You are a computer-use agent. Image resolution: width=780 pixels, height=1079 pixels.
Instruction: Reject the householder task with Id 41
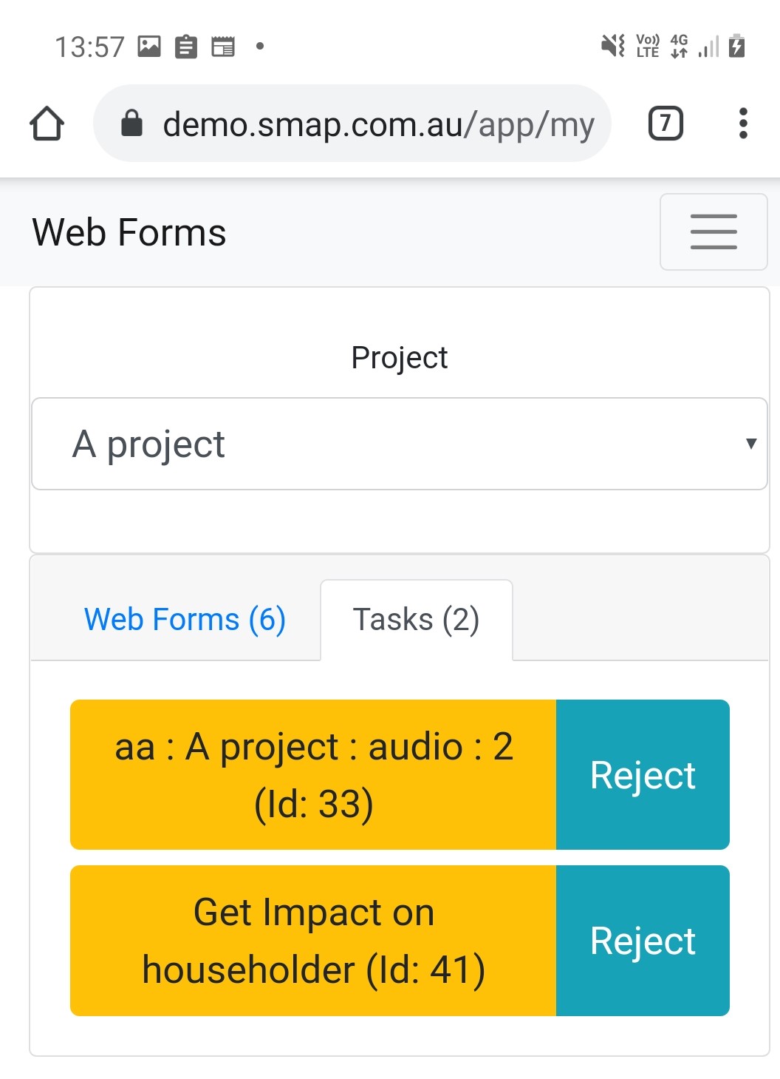click(x=642, y=940)
